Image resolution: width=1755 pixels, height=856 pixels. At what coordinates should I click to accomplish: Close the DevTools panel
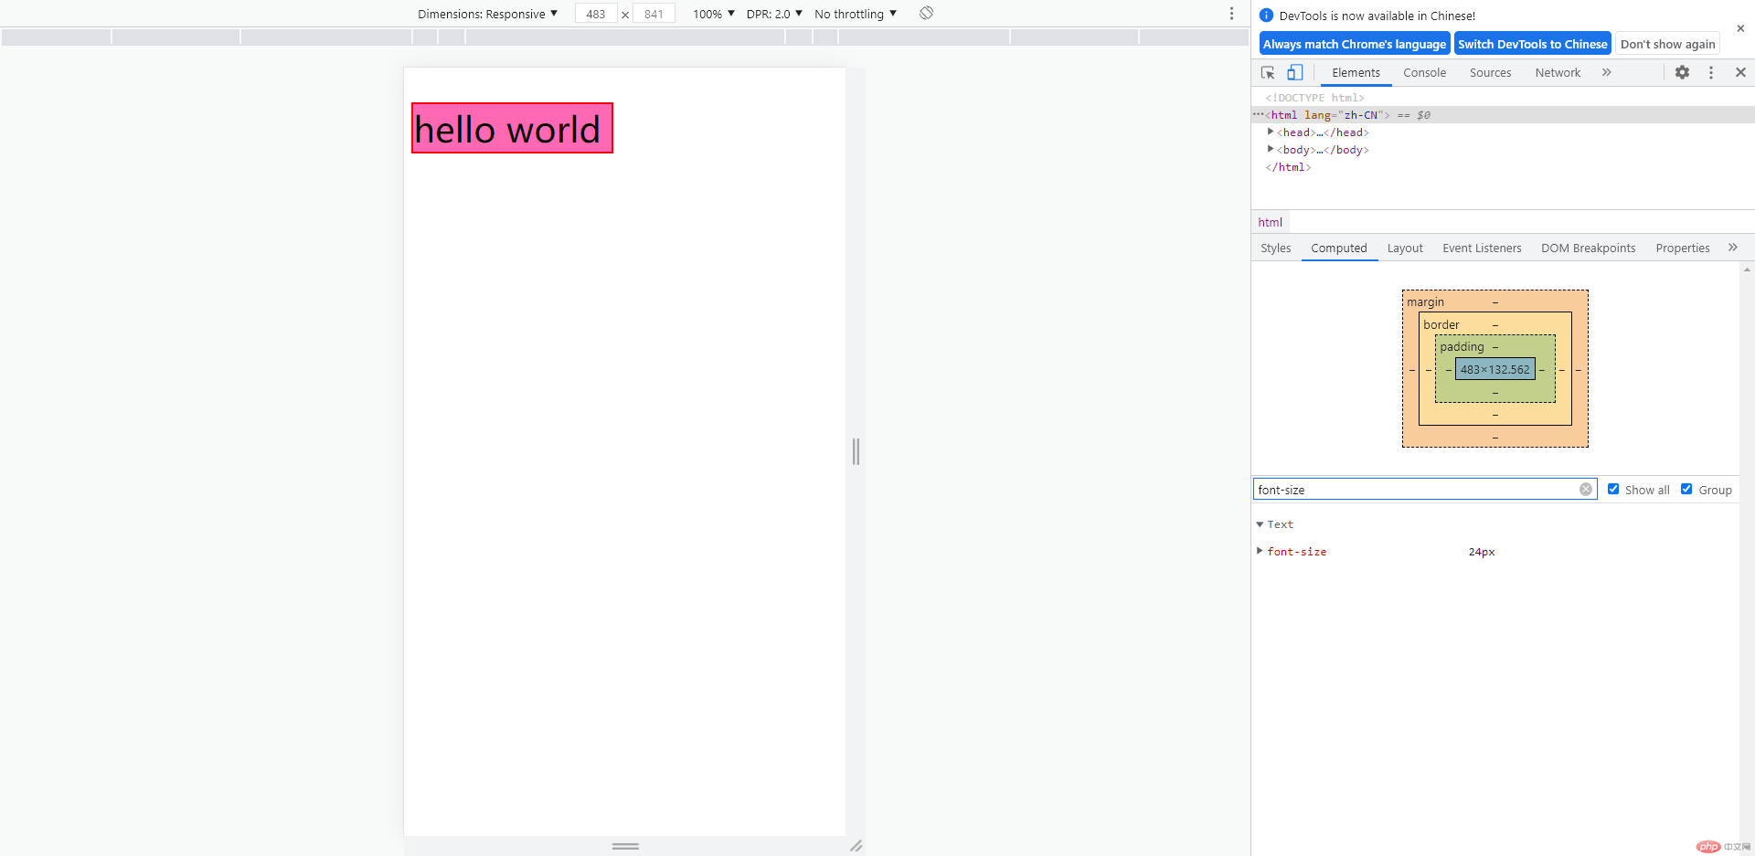(x=1740, y=72)
